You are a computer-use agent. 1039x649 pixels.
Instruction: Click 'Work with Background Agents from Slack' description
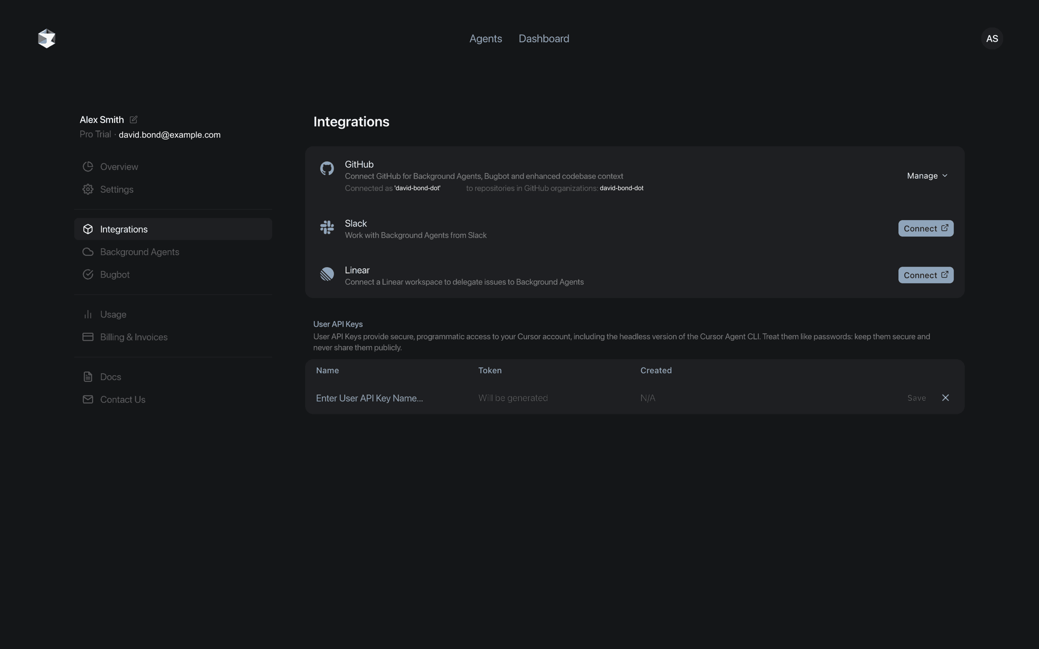click(416, 235)
